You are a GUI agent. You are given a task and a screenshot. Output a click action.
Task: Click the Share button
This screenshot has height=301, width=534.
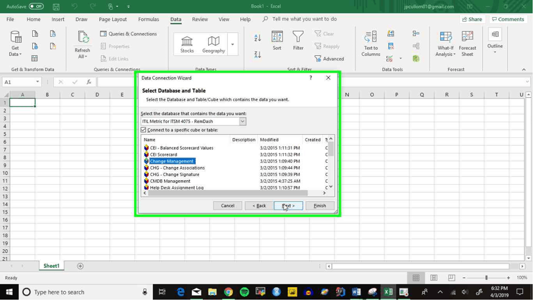[472, 19]
